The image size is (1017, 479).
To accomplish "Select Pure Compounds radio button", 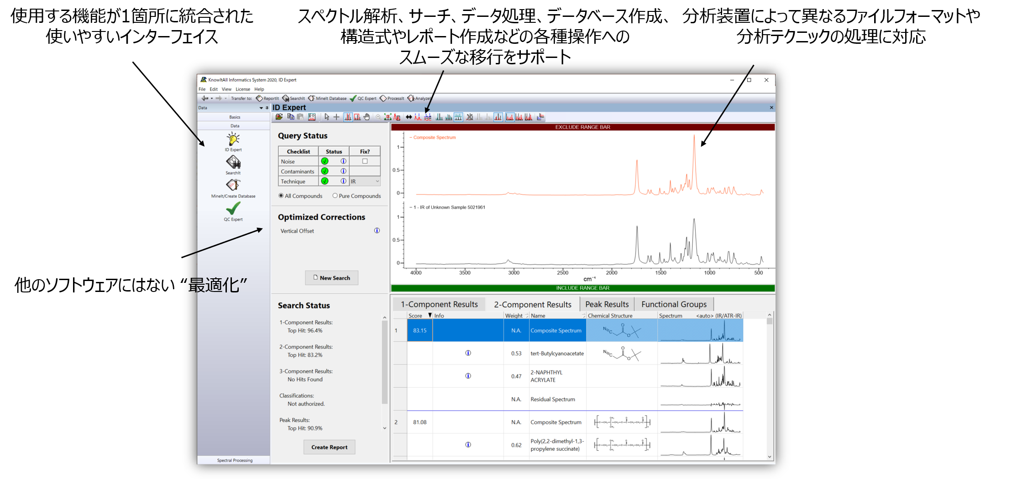I will coord(335,196).
